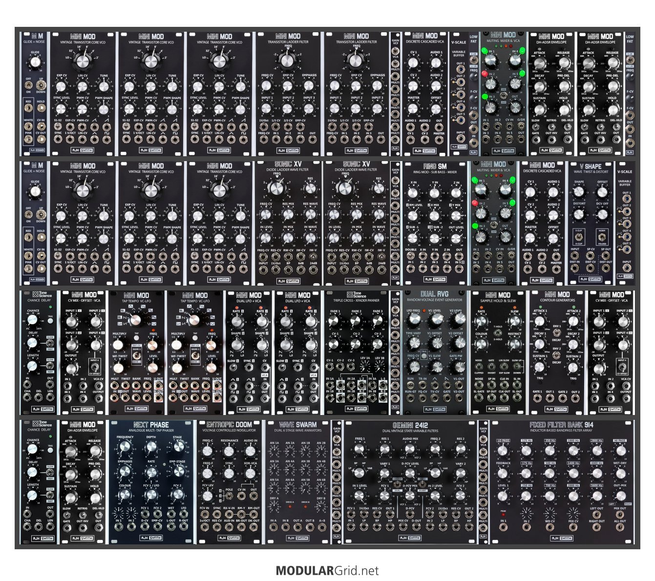Image resolution: width=655 pixels, height=581 pixels.
Task: Click the RM-OUT jack on Entropic Doom
Action: tap(254, 514)
